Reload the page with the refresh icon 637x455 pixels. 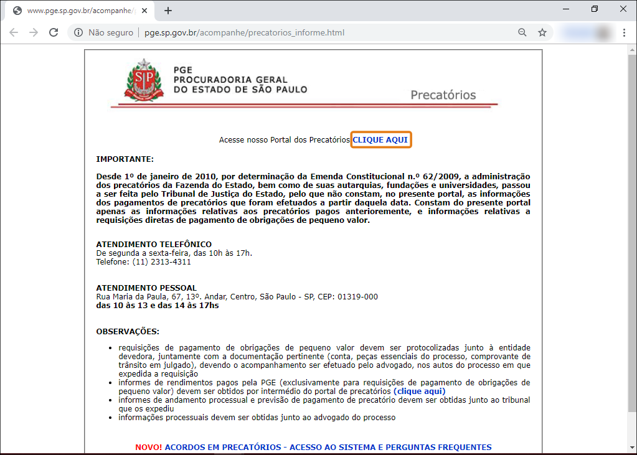click(54, 32)
